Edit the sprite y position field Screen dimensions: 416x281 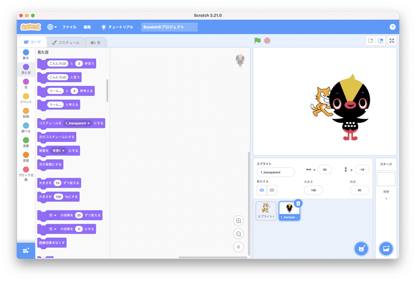pyautogui.click(x=362, y=170)
